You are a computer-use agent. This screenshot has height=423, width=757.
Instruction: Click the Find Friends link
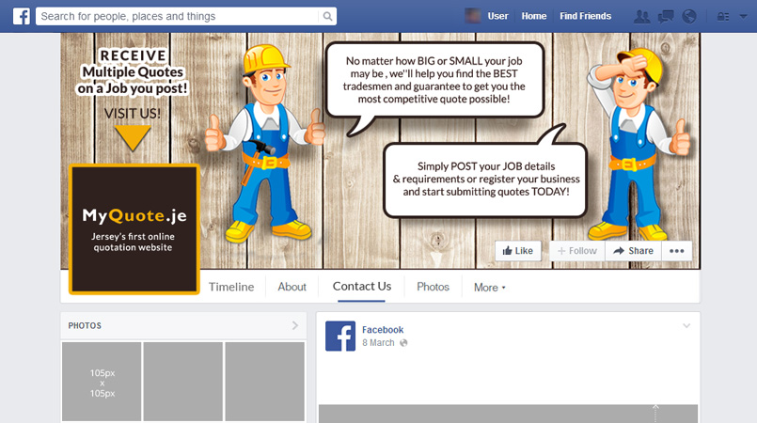click(585, 16)
